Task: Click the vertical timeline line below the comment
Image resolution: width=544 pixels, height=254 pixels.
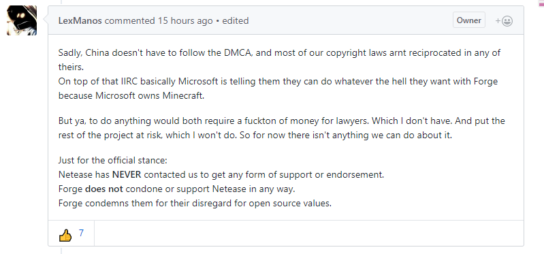Action: (x=61, y=250)
